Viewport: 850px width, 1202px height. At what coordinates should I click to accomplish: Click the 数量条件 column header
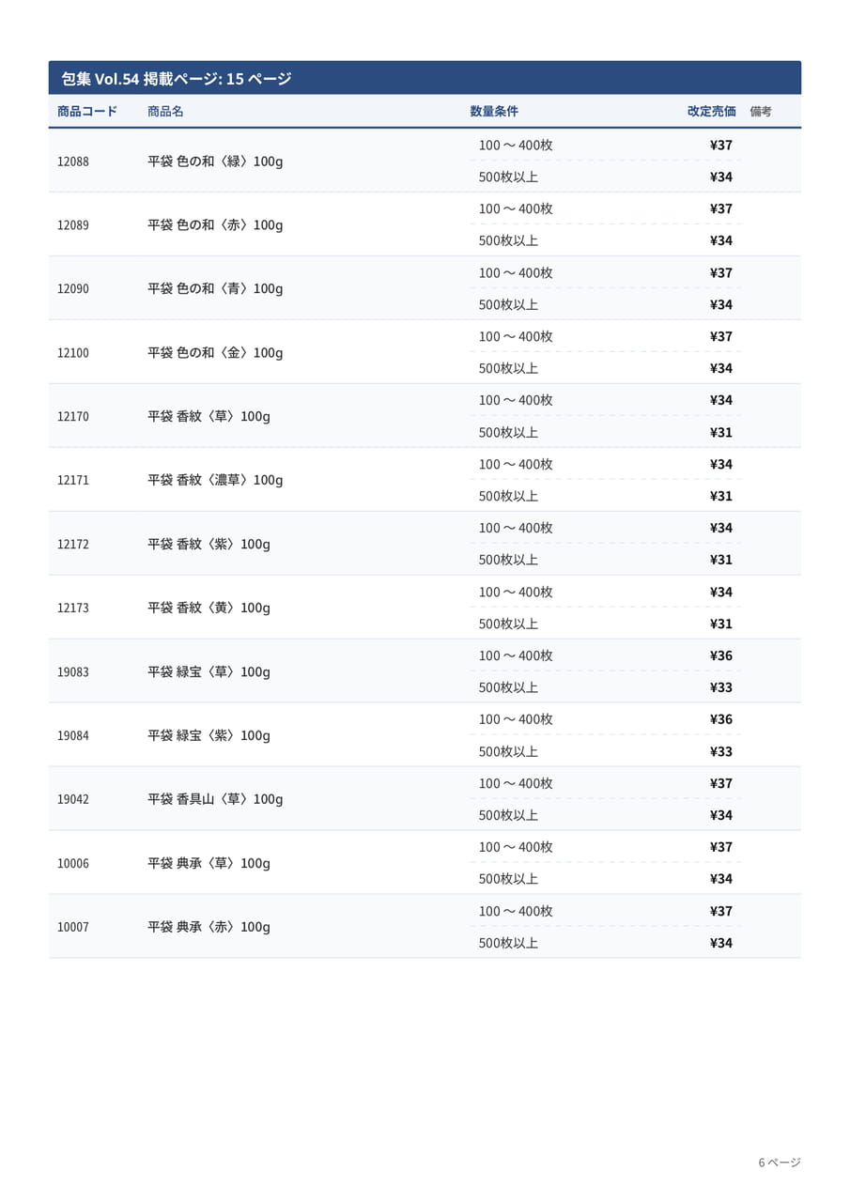(494, 111)
